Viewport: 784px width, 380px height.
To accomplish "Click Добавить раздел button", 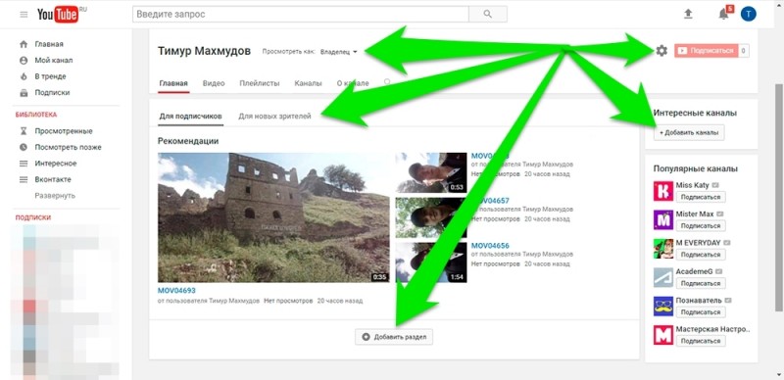I will [394, 337].
